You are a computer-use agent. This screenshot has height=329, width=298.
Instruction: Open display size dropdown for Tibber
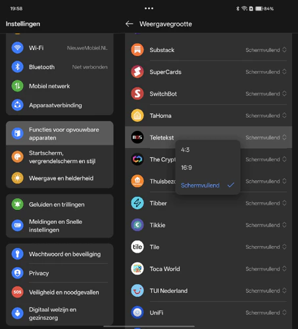[266, 203]
